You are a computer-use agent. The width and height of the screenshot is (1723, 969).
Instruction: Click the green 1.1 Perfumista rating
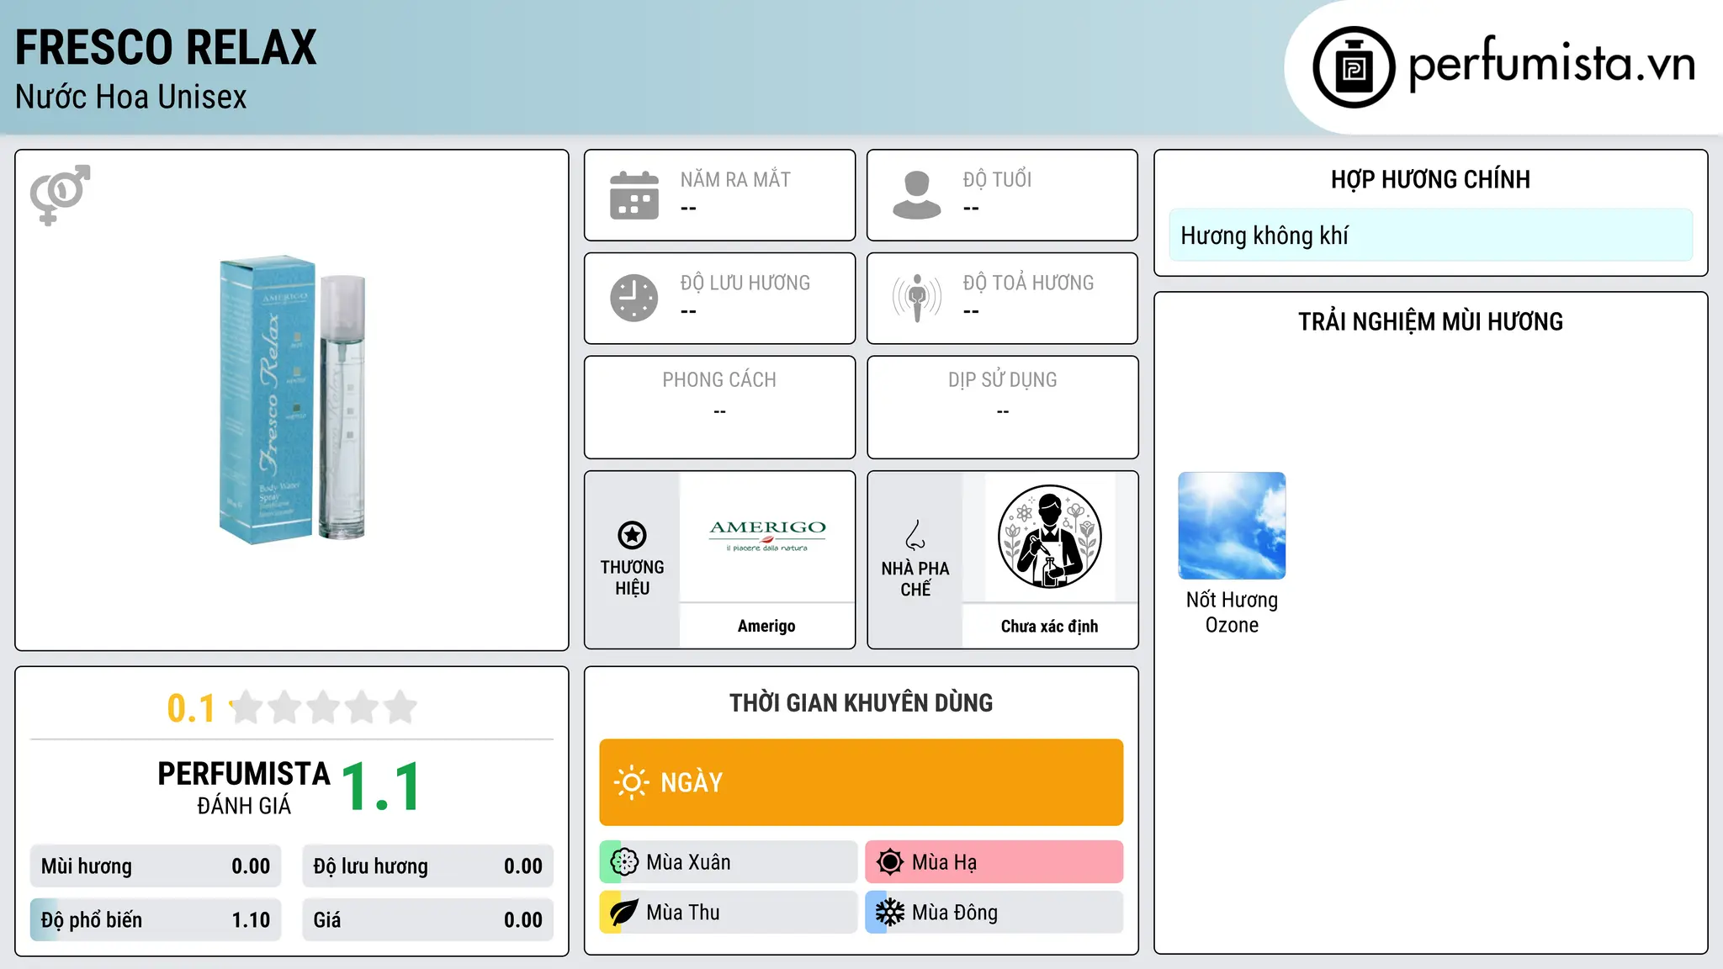pyautogui.click(x=381, y=787)
